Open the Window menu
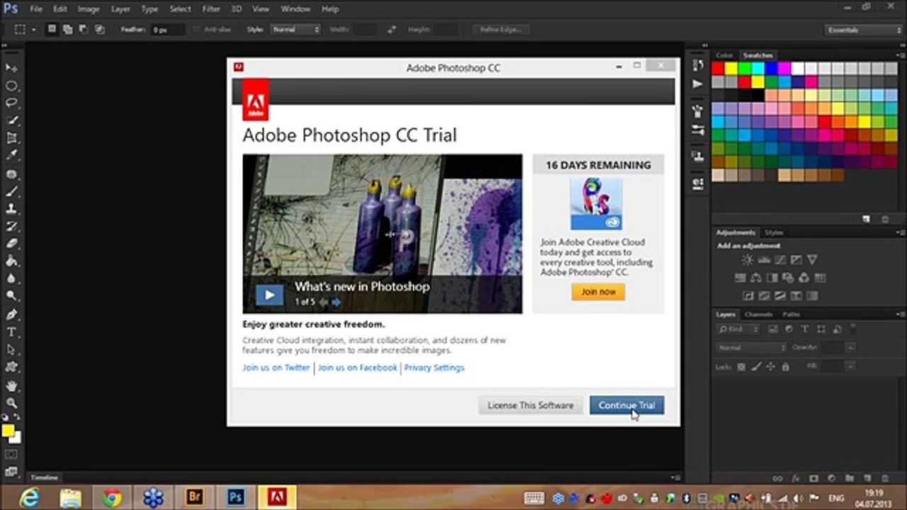Viewport: 907px width, 510px height. click(x=295, y=9)
